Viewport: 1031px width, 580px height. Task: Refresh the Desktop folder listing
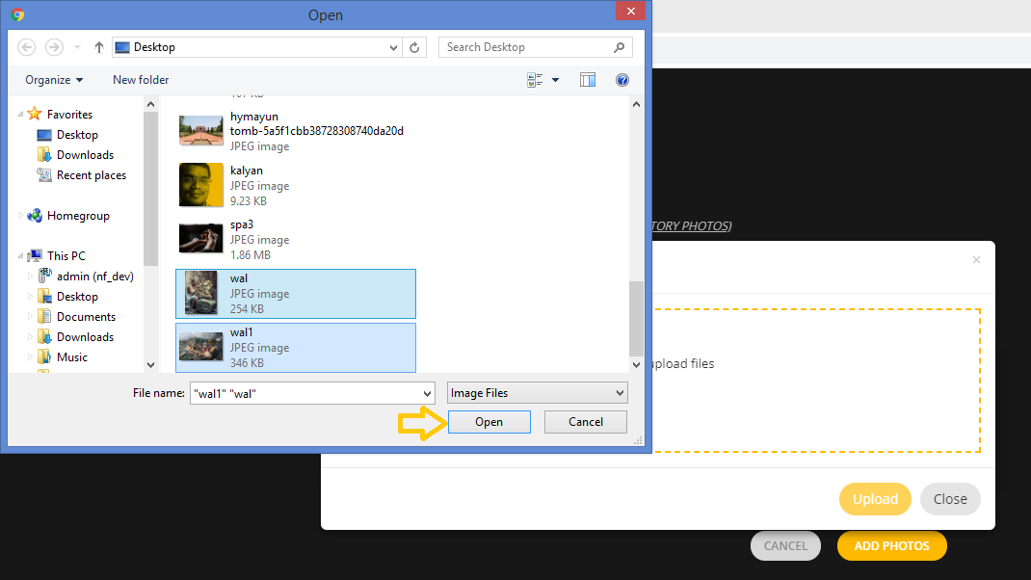[414, 47]
